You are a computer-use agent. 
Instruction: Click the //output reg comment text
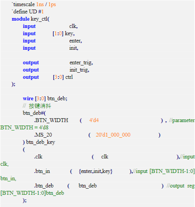point(180,186)
